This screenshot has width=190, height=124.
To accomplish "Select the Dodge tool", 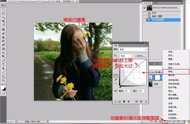I will point(3,56).
